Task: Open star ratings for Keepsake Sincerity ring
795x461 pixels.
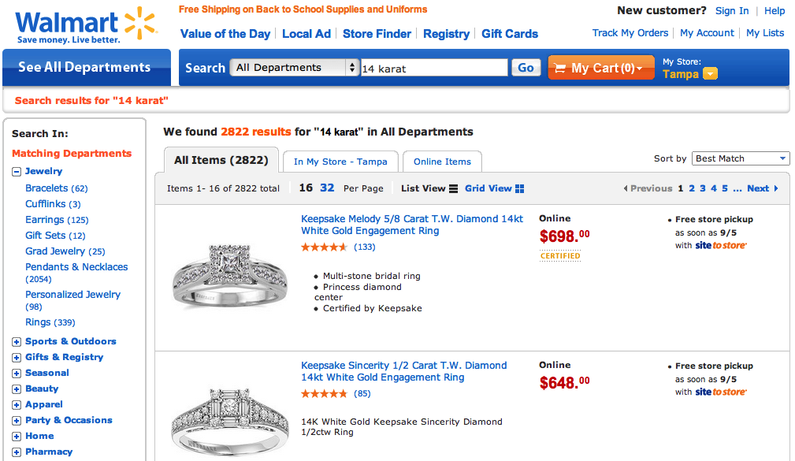Action: [324, 393]
